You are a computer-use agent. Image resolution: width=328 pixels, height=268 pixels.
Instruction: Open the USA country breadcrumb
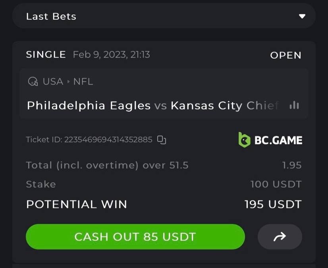tap(53, 82)
